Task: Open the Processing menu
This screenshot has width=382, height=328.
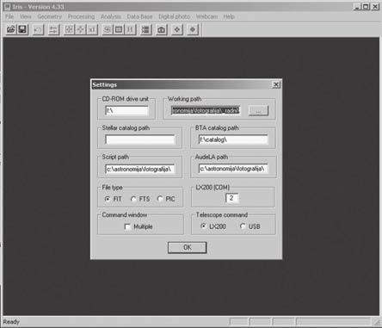Action: 81,16
